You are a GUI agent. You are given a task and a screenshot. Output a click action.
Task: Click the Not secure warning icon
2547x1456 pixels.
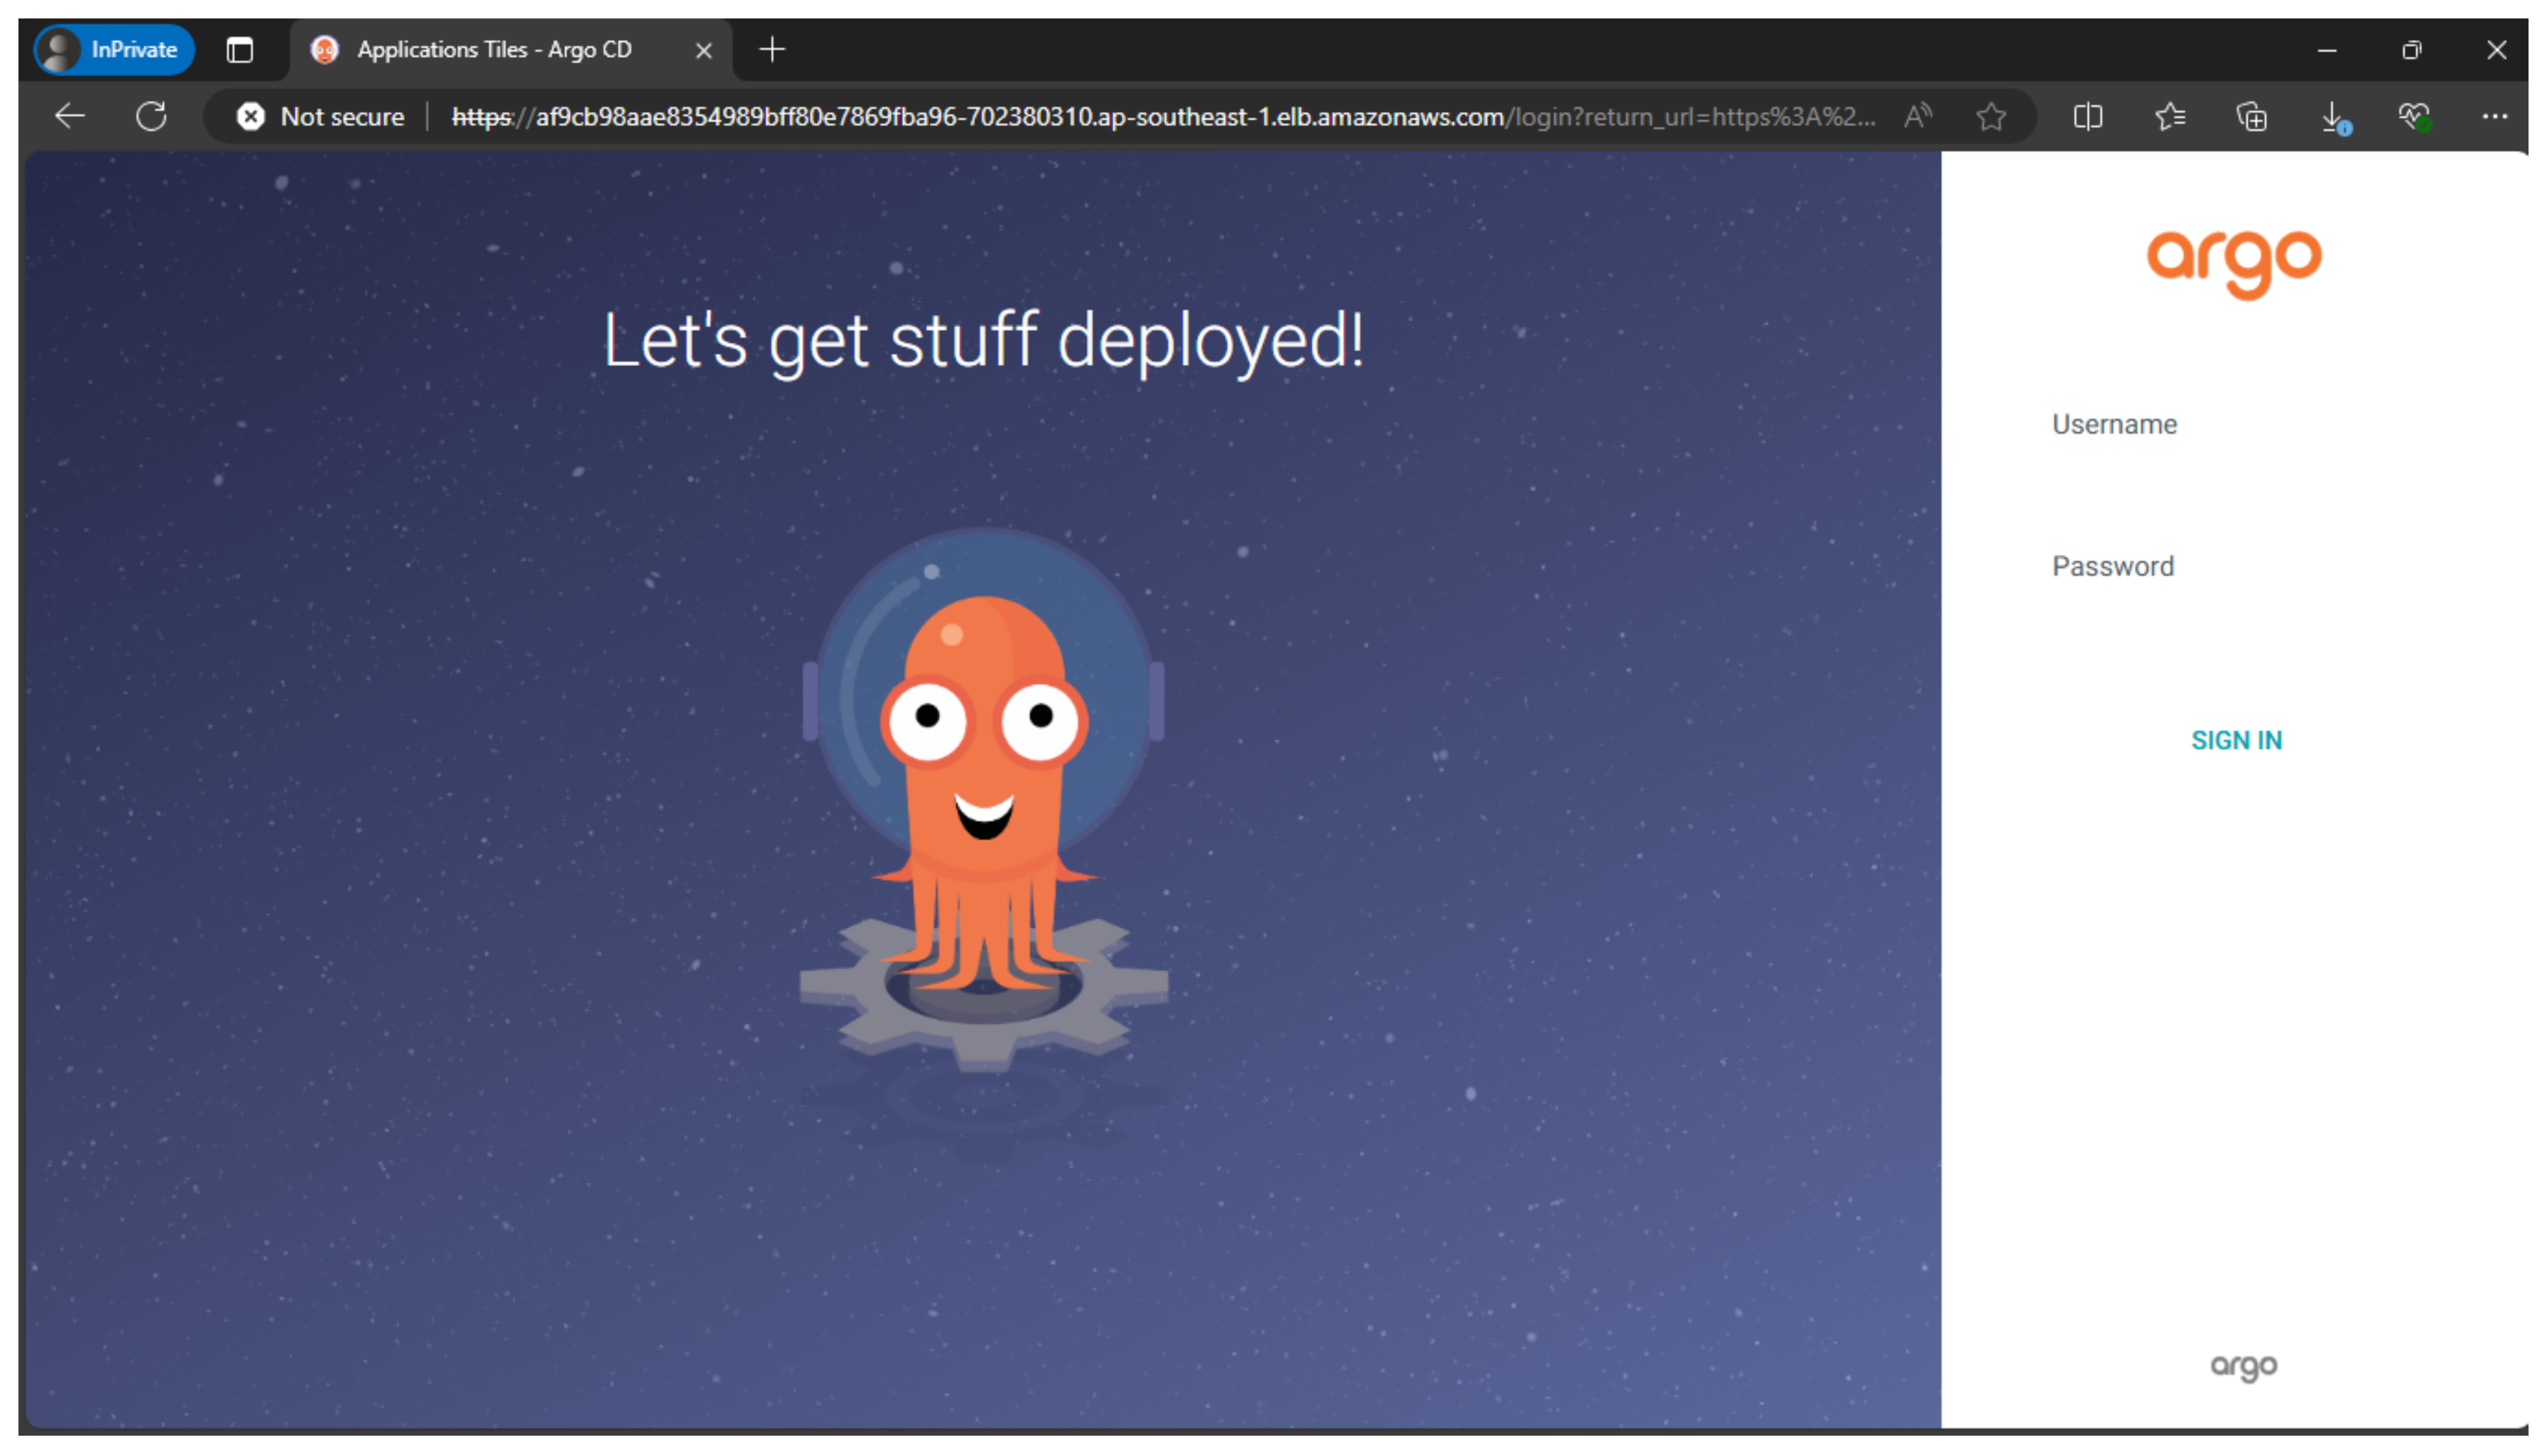click(250, 117)
